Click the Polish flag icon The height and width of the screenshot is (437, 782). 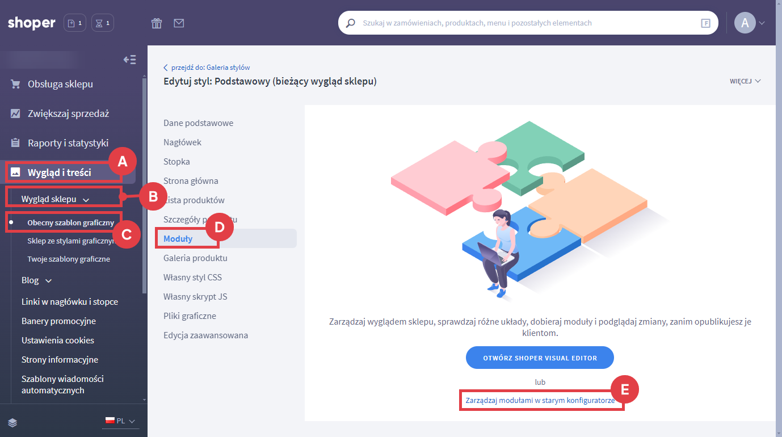[110, 421]
